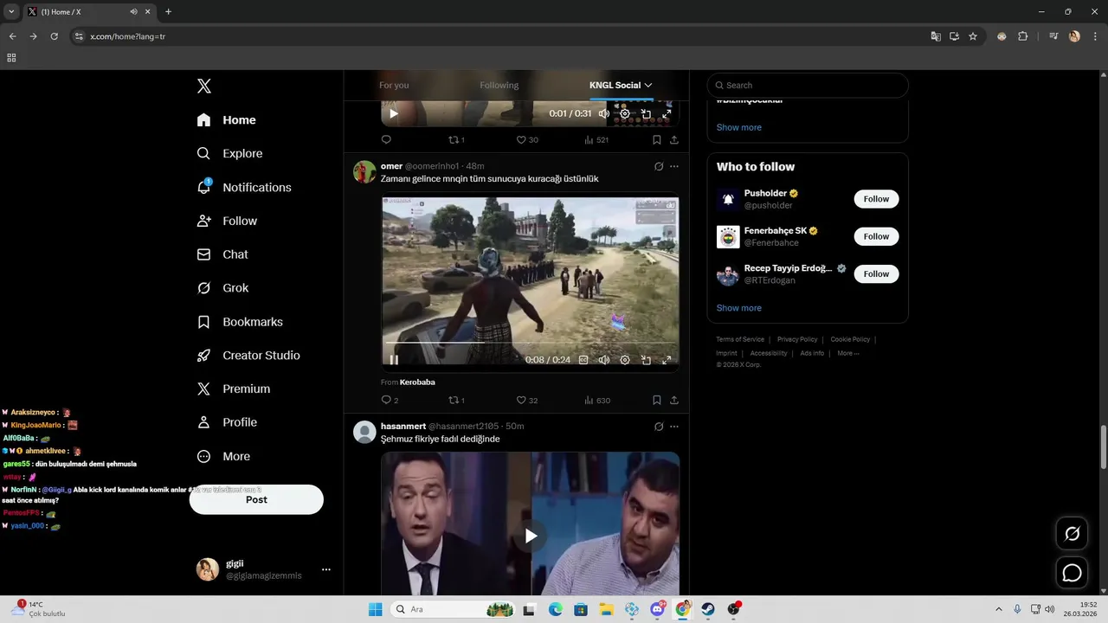Follow Recep Tayyip Erdoğan account
The height and width of the screenshot is (623, 1108).
tap(876, 273)
